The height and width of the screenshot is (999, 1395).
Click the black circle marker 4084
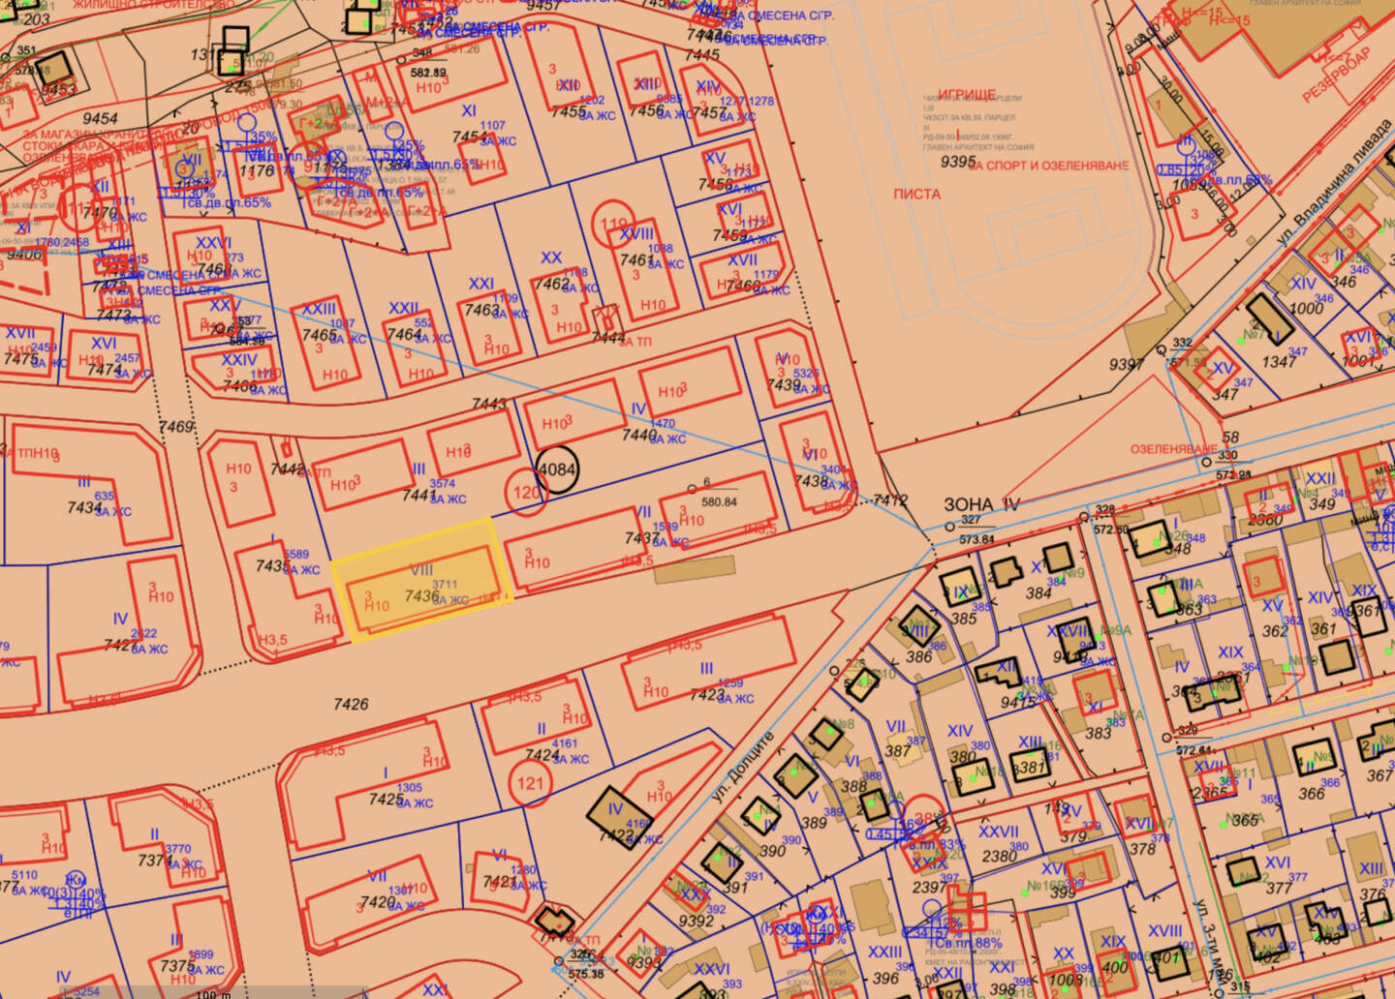[557, 469]
